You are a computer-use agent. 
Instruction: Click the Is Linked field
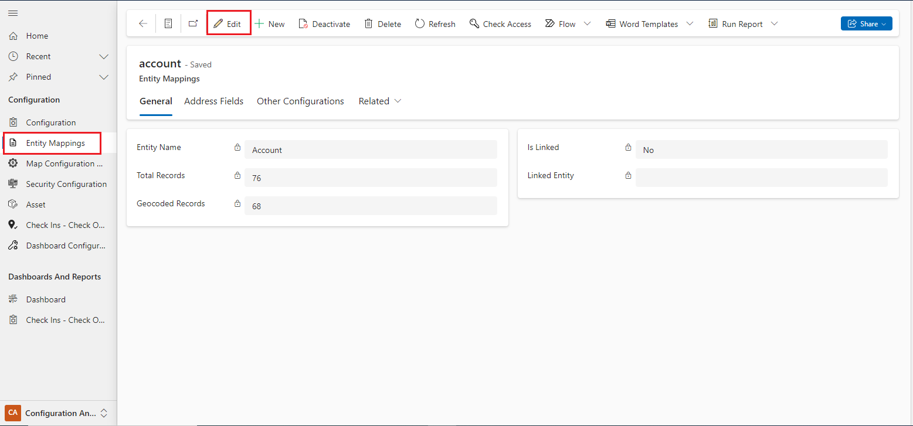click(761, 149)
